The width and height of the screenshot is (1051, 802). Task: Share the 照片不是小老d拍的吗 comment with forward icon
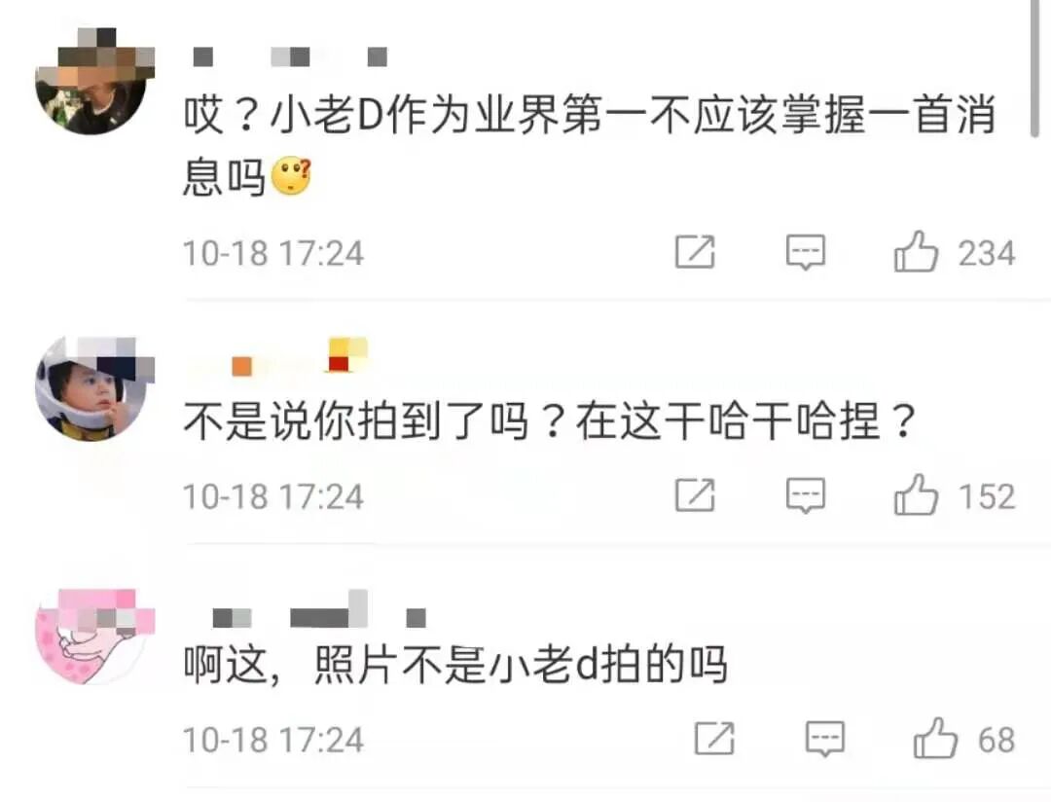point(714,739)
